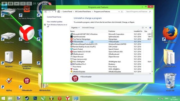This screenshot has height=101, width=180.
Task: Open the Organize dropdown menu
Action: click(75, 27)
